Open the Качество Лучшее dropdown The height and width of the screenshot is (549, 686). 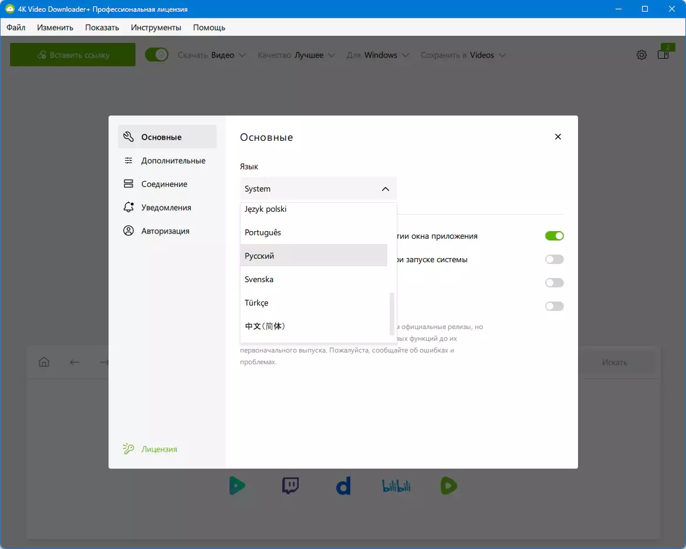(296, 55)
